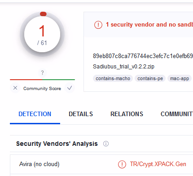
Task: Click the community score checkmark upvote icon
Action: [70, 88]
